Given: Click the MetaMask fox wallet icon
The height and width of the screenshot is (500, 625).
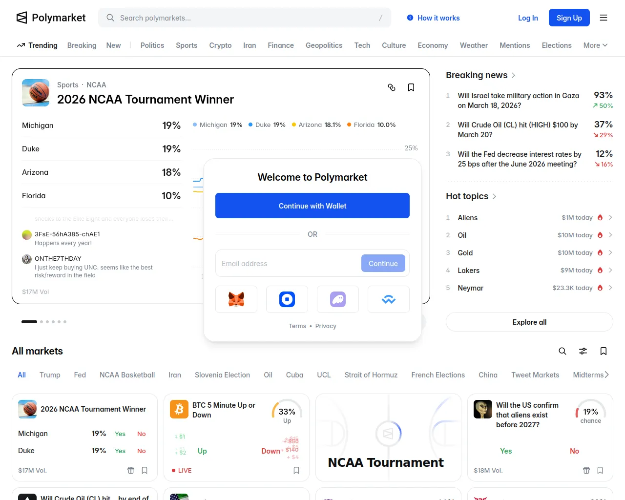Looking at the screenshot, I should tap(236, 299).
